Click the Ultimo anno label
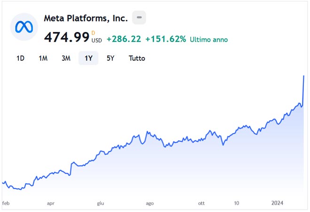 click(209, 39)
